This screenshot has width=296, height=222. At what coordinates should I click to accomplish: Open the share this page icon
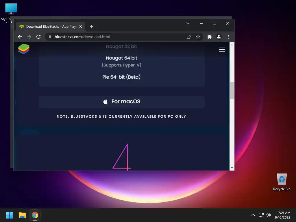point(189,37)
